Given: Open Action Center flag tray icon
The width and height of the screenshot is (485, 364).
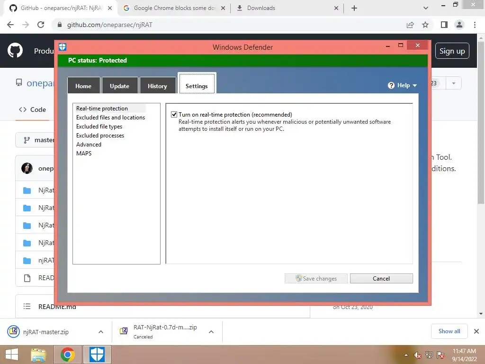Looking at the screenshot, I should click(440, 355).
